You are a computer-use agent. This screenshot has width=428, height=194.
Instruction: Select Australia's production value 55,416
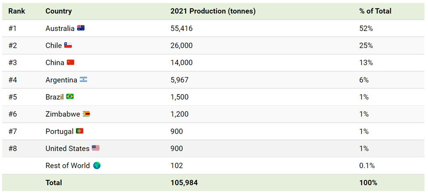(x=181, y=29)
